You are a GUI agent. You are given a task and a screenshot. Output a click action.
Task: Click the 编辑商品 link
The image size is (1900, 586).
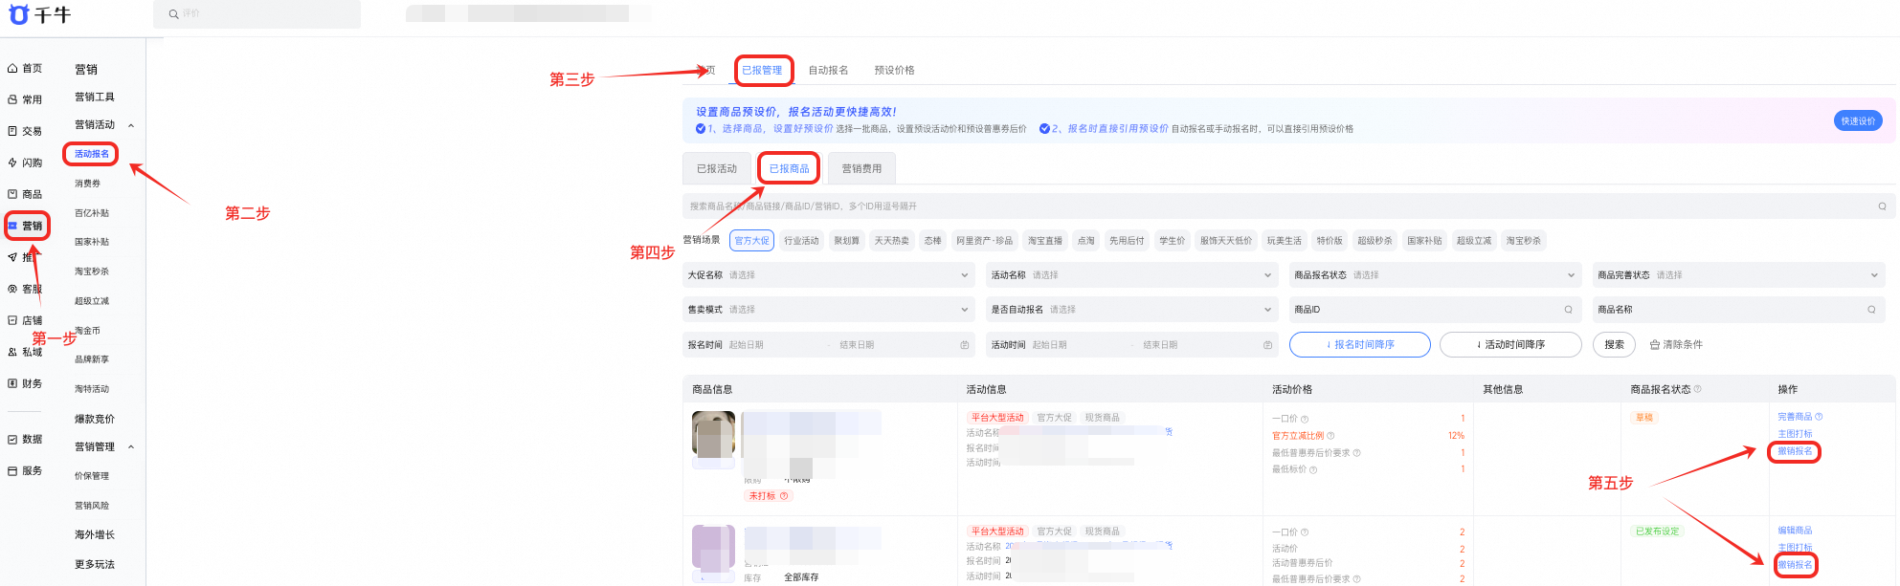(x=1795, y=531)
